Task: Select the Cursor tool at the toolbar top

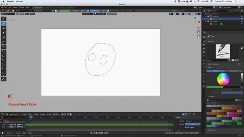Action: point(4,19)
